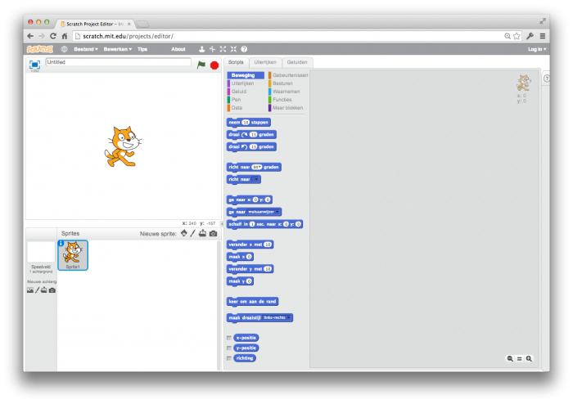The height and width of the screenshot is (404, 573).
Task: Select the Besturen block category
Action: tap(282, 83)
